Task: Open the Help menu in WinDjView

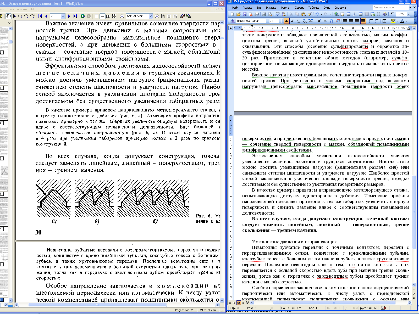Action: (x=32, y=9)
